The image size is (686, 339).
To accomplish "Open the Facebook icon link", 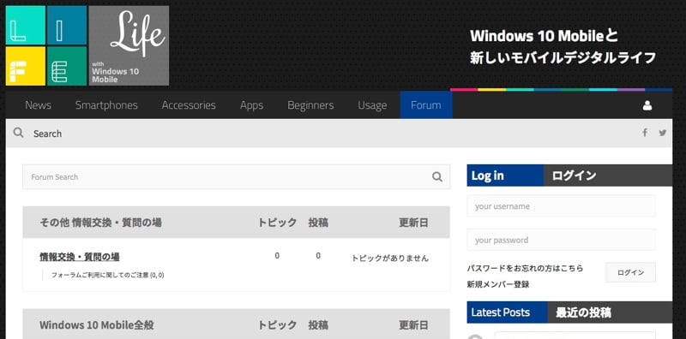I will [645, 133].
